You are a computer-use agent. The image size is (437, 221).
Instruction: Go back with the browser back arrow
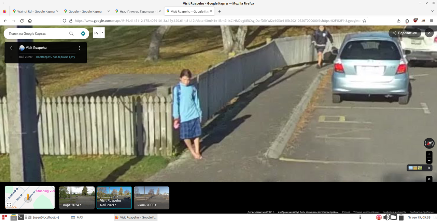click(x=5, y=21)
